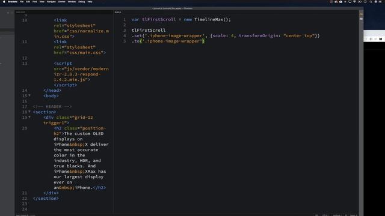Screen dimensions: 385x216
Task: Click '</head>' closing tag
Action: tap(52, 90)
